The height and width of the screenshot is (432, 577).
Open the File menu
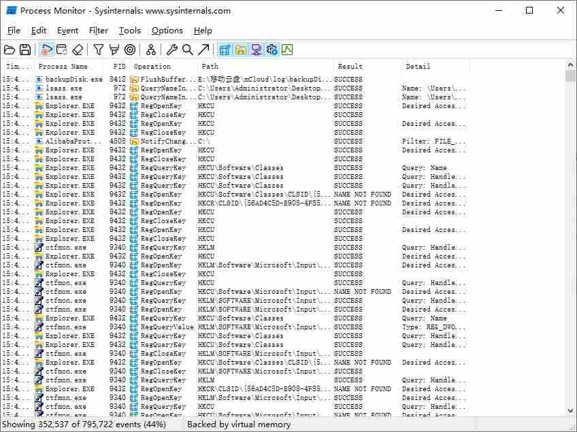tap(14, 31)
